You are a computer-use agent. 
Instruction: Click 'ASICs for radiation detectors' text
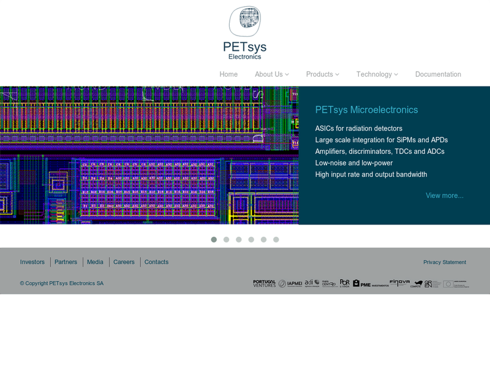[x=359, y=128]
